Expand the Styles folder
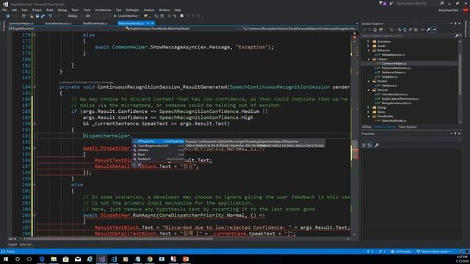470x264 pixels. (x=369, y=112)
